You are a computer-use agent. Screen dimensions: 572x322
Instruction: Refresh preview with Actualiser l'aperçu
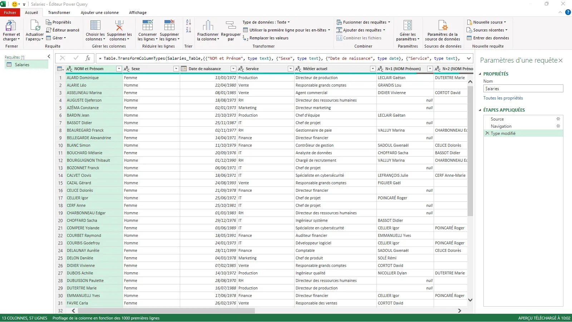click(35, 30)
